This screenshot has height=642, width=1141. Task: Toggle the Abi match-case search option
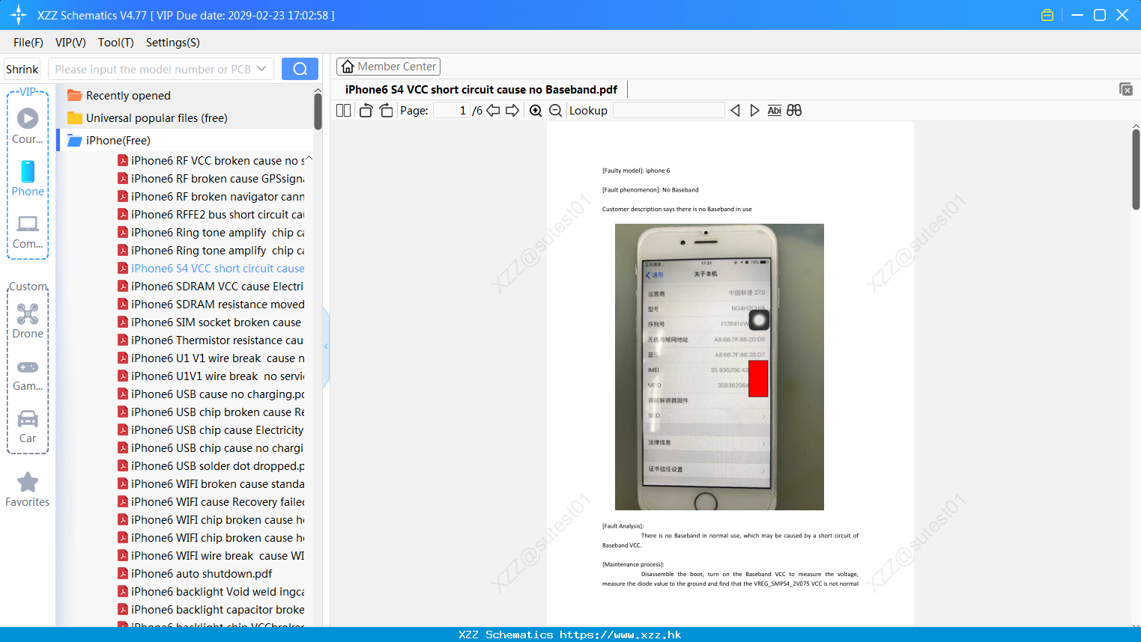(x=774, y=110)
